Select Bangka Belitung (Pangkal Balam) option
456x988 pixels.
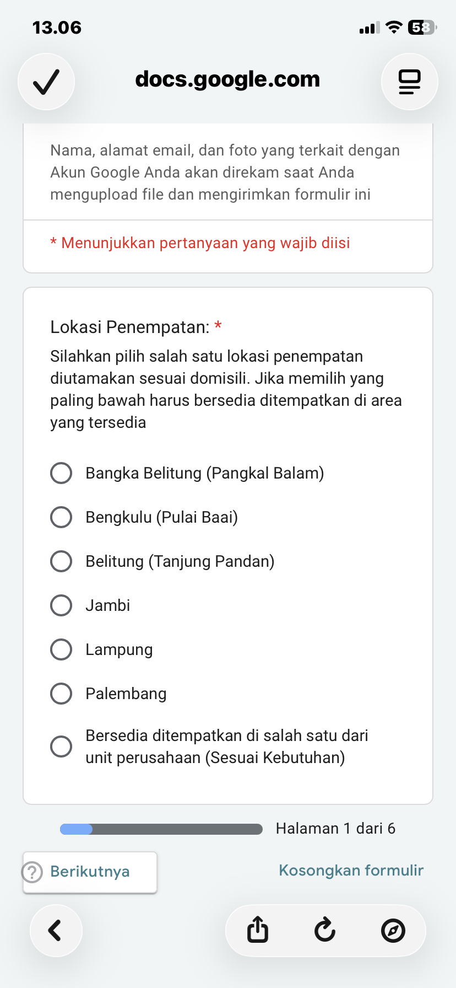(61, 473)
